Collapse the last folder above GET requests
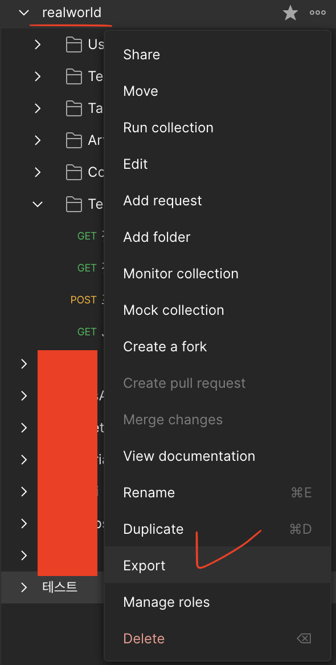Viewport: 336px width, 665px height. (x=38, y=204)
